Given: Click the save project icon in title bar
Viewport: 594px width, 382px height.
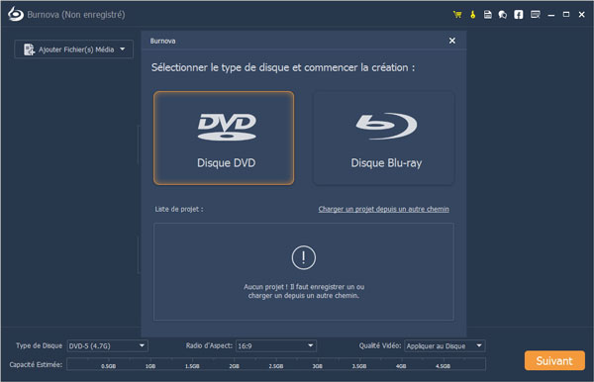Looking at the screenshot, I should (488, 15).
